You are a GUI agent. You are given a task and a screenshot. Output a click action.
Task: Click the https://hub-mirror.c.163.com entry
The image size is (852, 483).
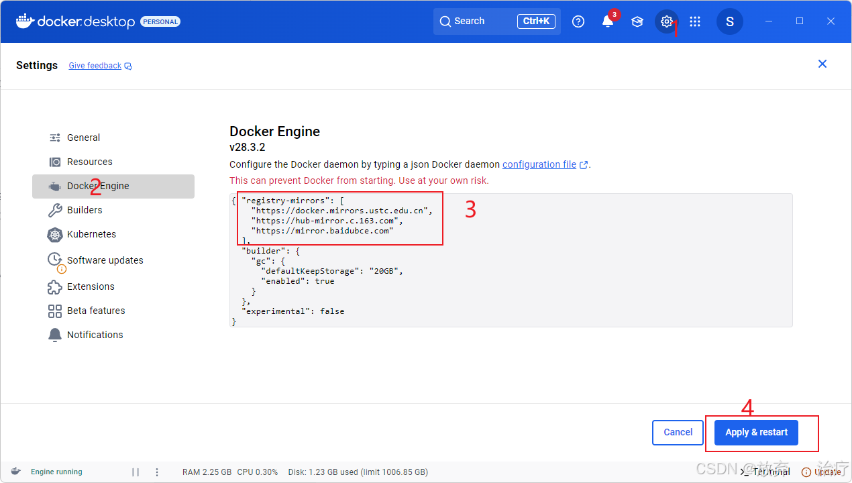click(x=327, y=220)
